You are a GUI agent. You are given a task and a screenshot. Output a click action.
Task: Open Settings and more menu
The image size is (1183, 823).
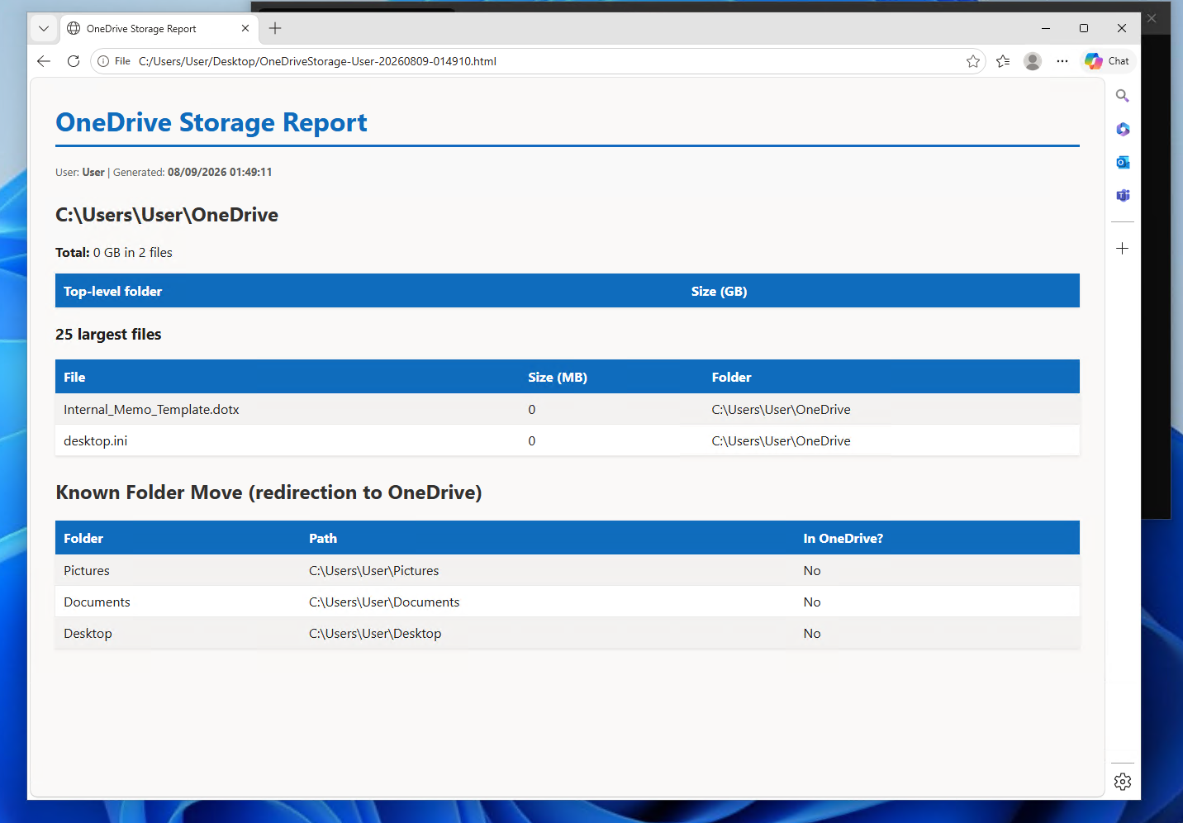coord(1062,61)
